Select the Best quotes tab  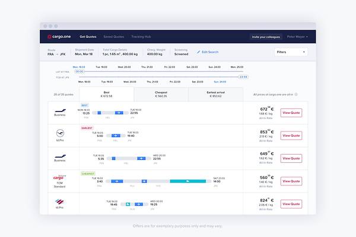[x=106, y=94]
